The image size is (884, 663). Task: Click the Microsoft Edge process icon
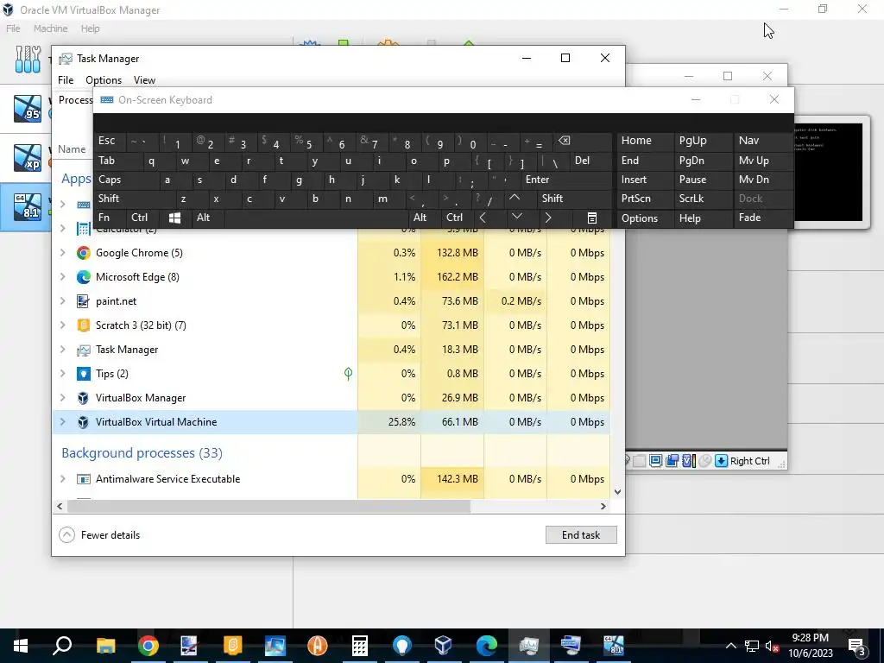[x=84, y=277]
